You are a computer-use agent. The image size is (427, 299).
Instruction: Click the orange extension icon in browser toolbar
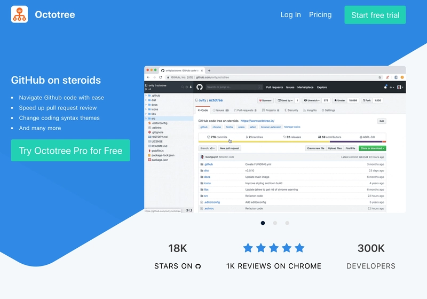point(402,77)
